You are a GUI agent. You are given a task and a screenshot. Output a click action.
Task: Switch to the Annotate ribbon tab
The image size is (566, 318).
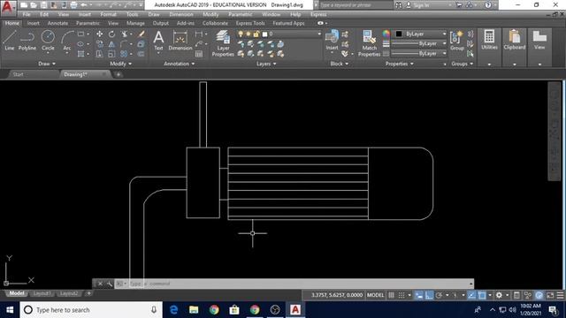click(x=57, y=23)
